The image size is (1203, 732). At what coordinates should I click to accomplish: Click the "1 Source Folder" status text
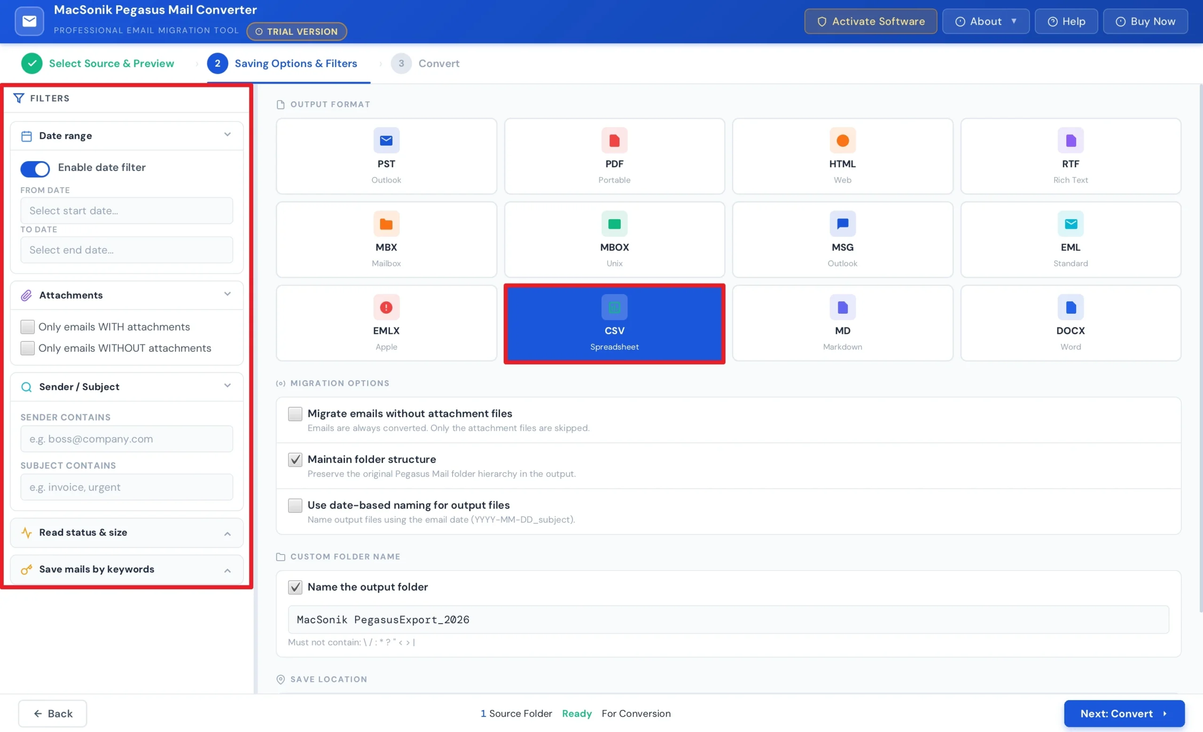[516, 714]
